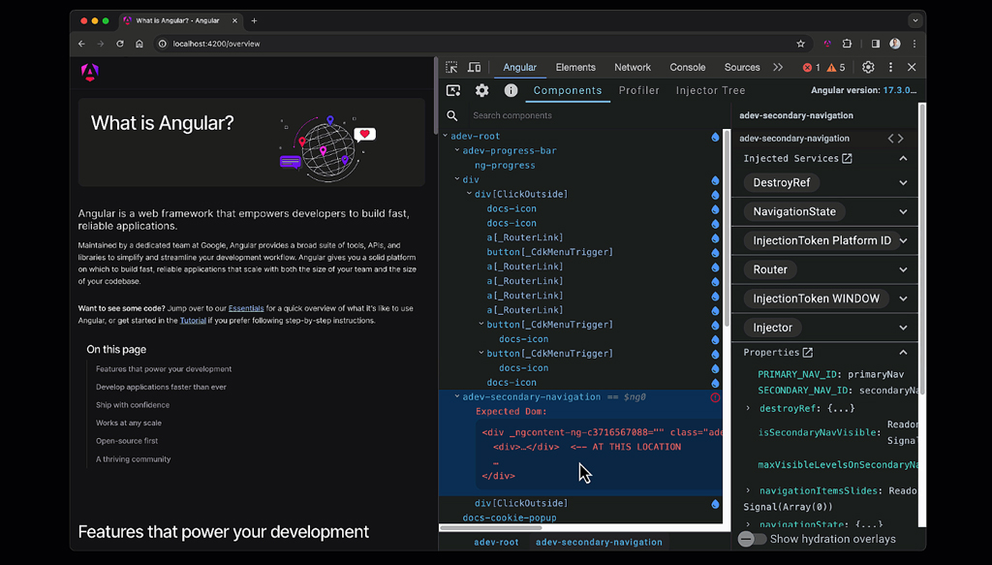Open DevTools three-dot customize menu
The image size is (992, 565).
click(x=891, y=67)
